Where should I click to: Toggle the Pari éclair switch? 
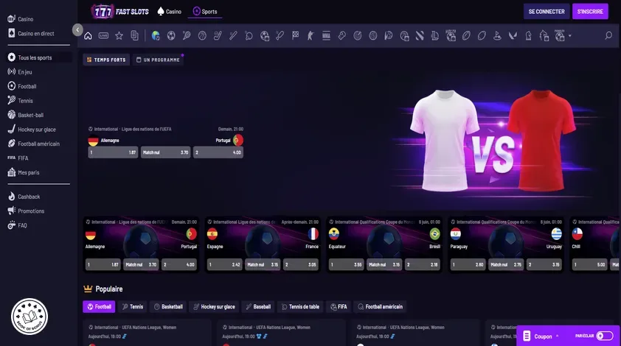click(605, 336)
